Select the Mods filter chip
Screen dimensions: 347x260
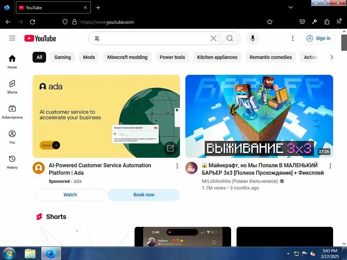point(89,57)
